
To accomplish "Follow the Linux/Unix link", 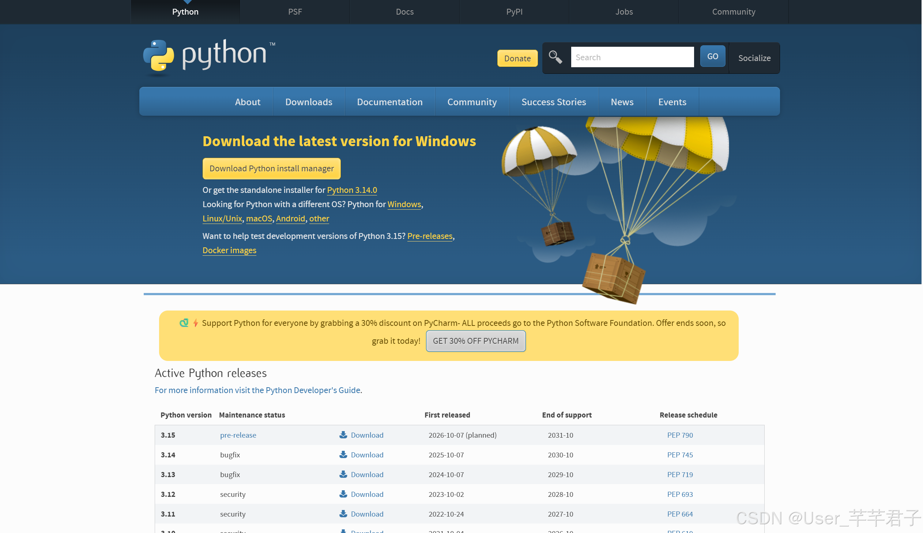I will (x=222, y=219).
